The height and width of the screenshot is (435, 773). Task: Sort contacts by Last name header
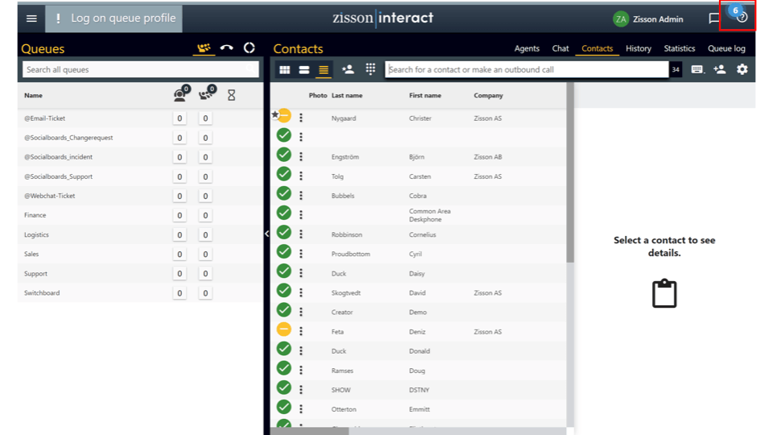pyautogui.click(x=346, y=96)
